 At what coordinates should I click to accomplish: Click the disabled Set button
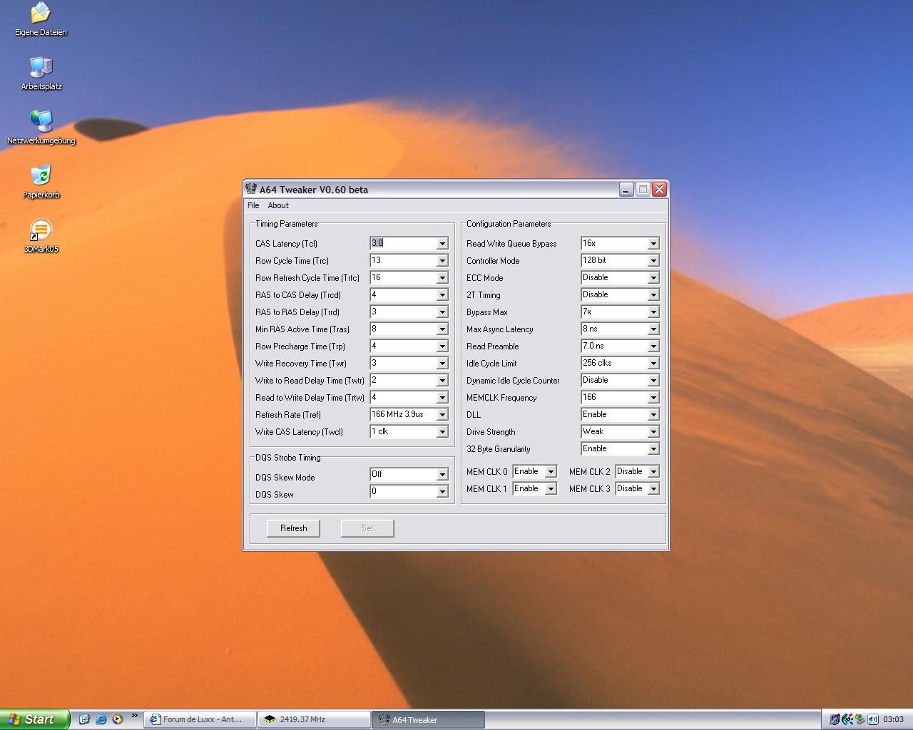pos(367,528)
